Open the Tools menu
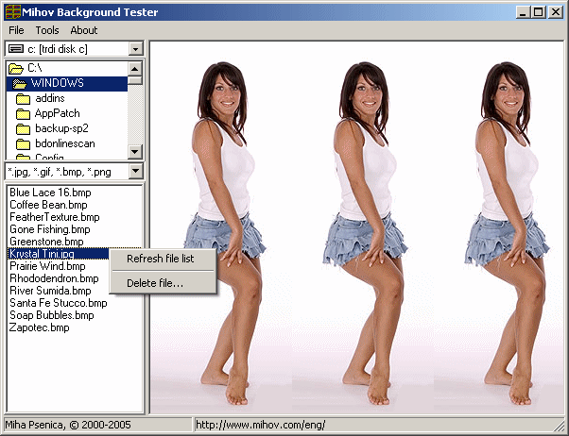The width and height of the screenshot is (569, 436). click(47, 30)
